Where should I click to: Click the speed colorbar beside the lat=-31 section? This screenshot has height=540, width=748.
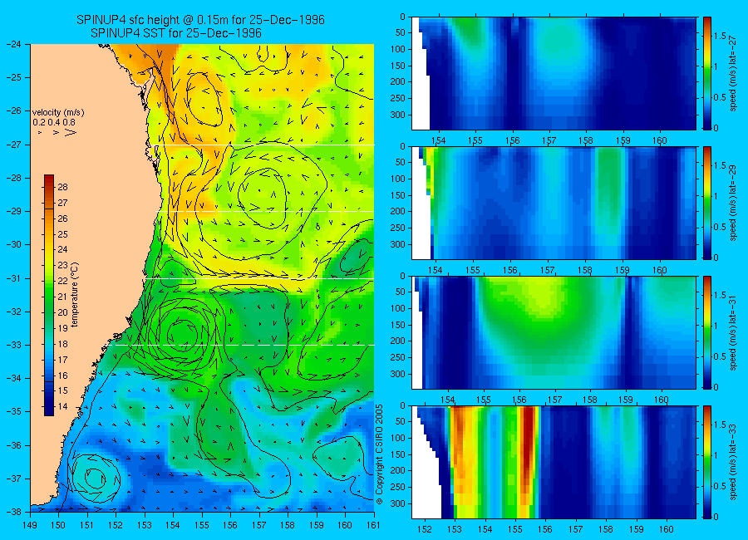coord(706,332)
